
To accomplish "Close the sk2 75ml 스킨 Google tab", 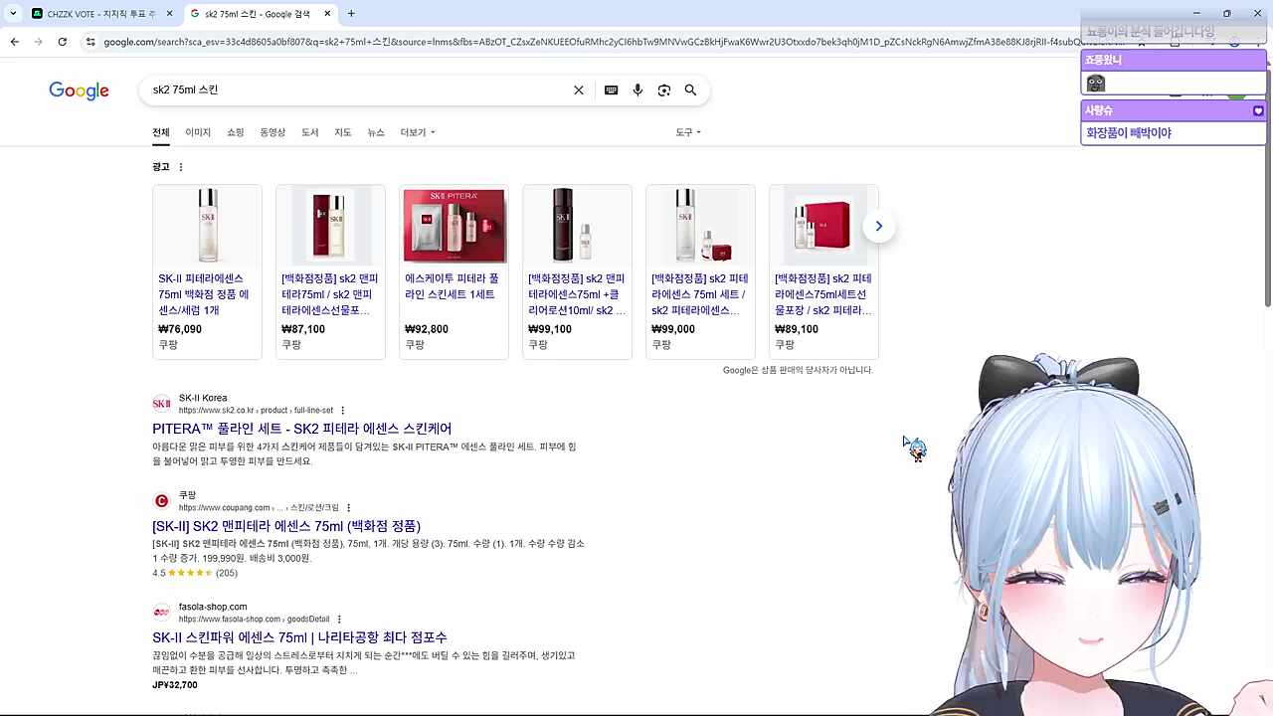I will [x=329, y=14].
